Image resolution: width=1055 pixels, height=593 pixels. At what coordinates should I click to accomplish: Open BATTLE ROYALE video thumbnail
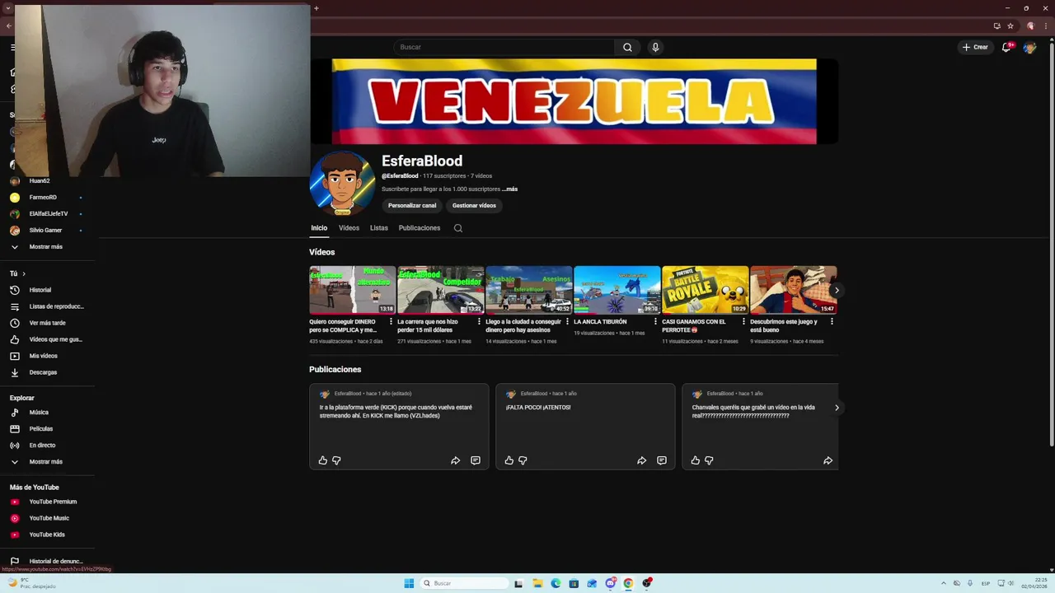(705, 290)
